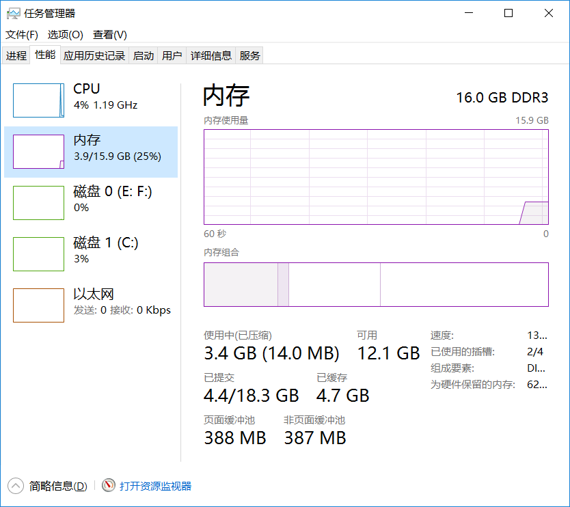Click inside the 内存使用量 usage graph
The height and width of the screenshot is (507, 570).
tap(376, 176)
